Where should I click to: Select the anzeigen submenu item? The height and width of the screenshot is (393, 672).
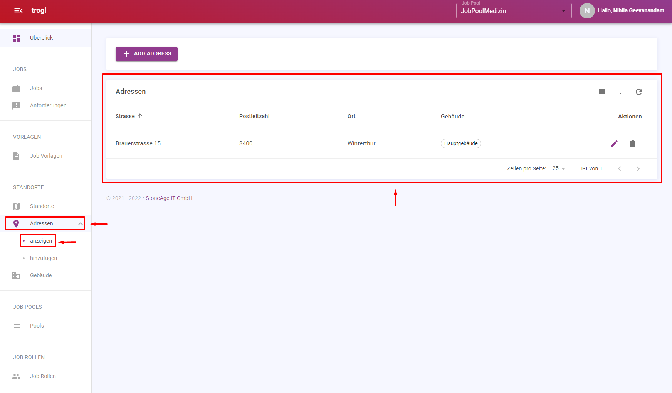(41, 241)
